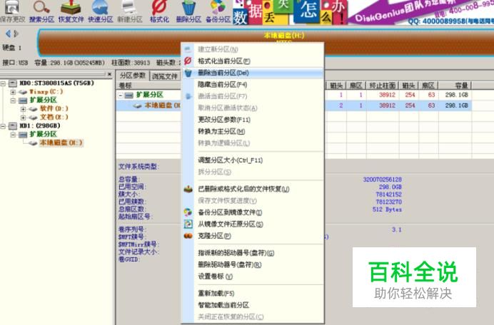Screen dimensions: 494x325
Task: Select the Format (格式化) toolbar icon
Action: coord(159,11)
